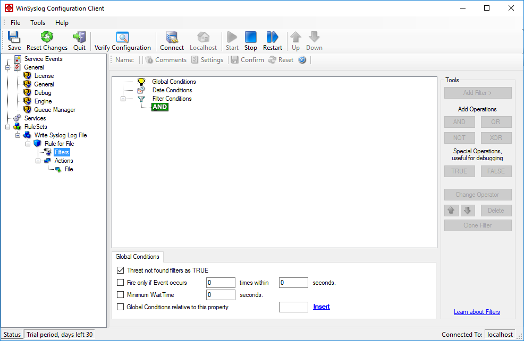The image size is (524, 341).
Task: Enable Minimum WaitTime checkbox
Action: pos(120,295)
